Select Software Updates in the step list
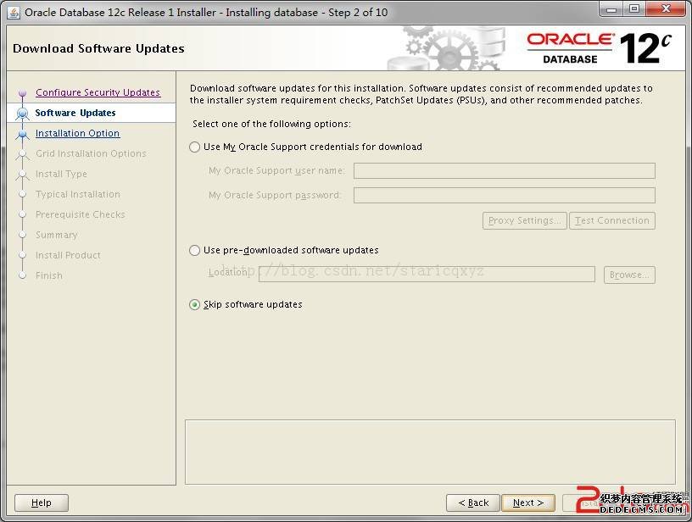Screen dimensions: 692x522 point(75,114)
